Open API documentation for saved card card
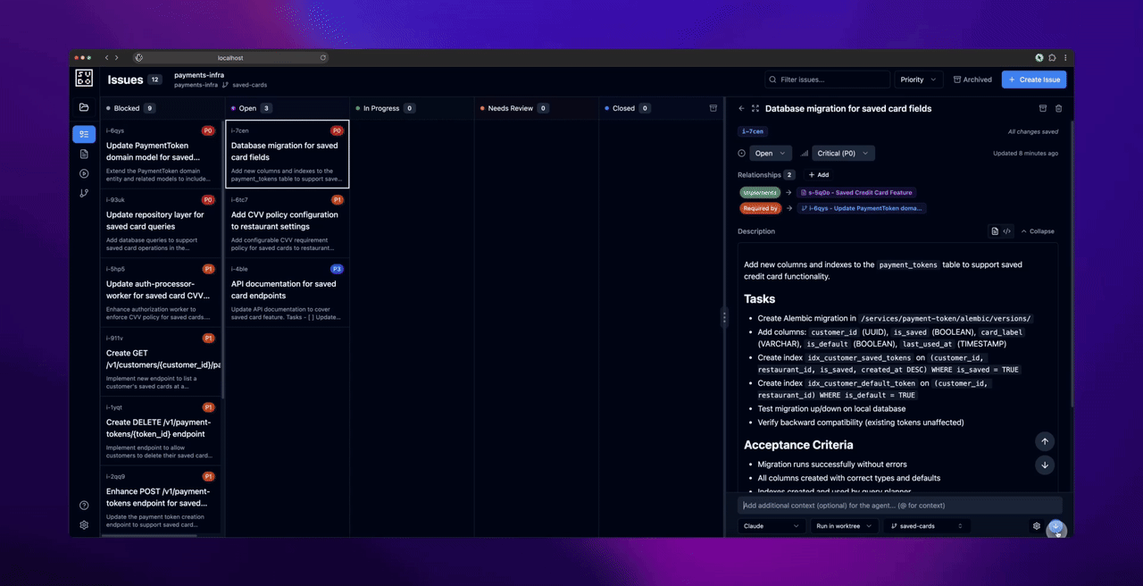This screenshot has height=586, width=1143. point(287,292)
